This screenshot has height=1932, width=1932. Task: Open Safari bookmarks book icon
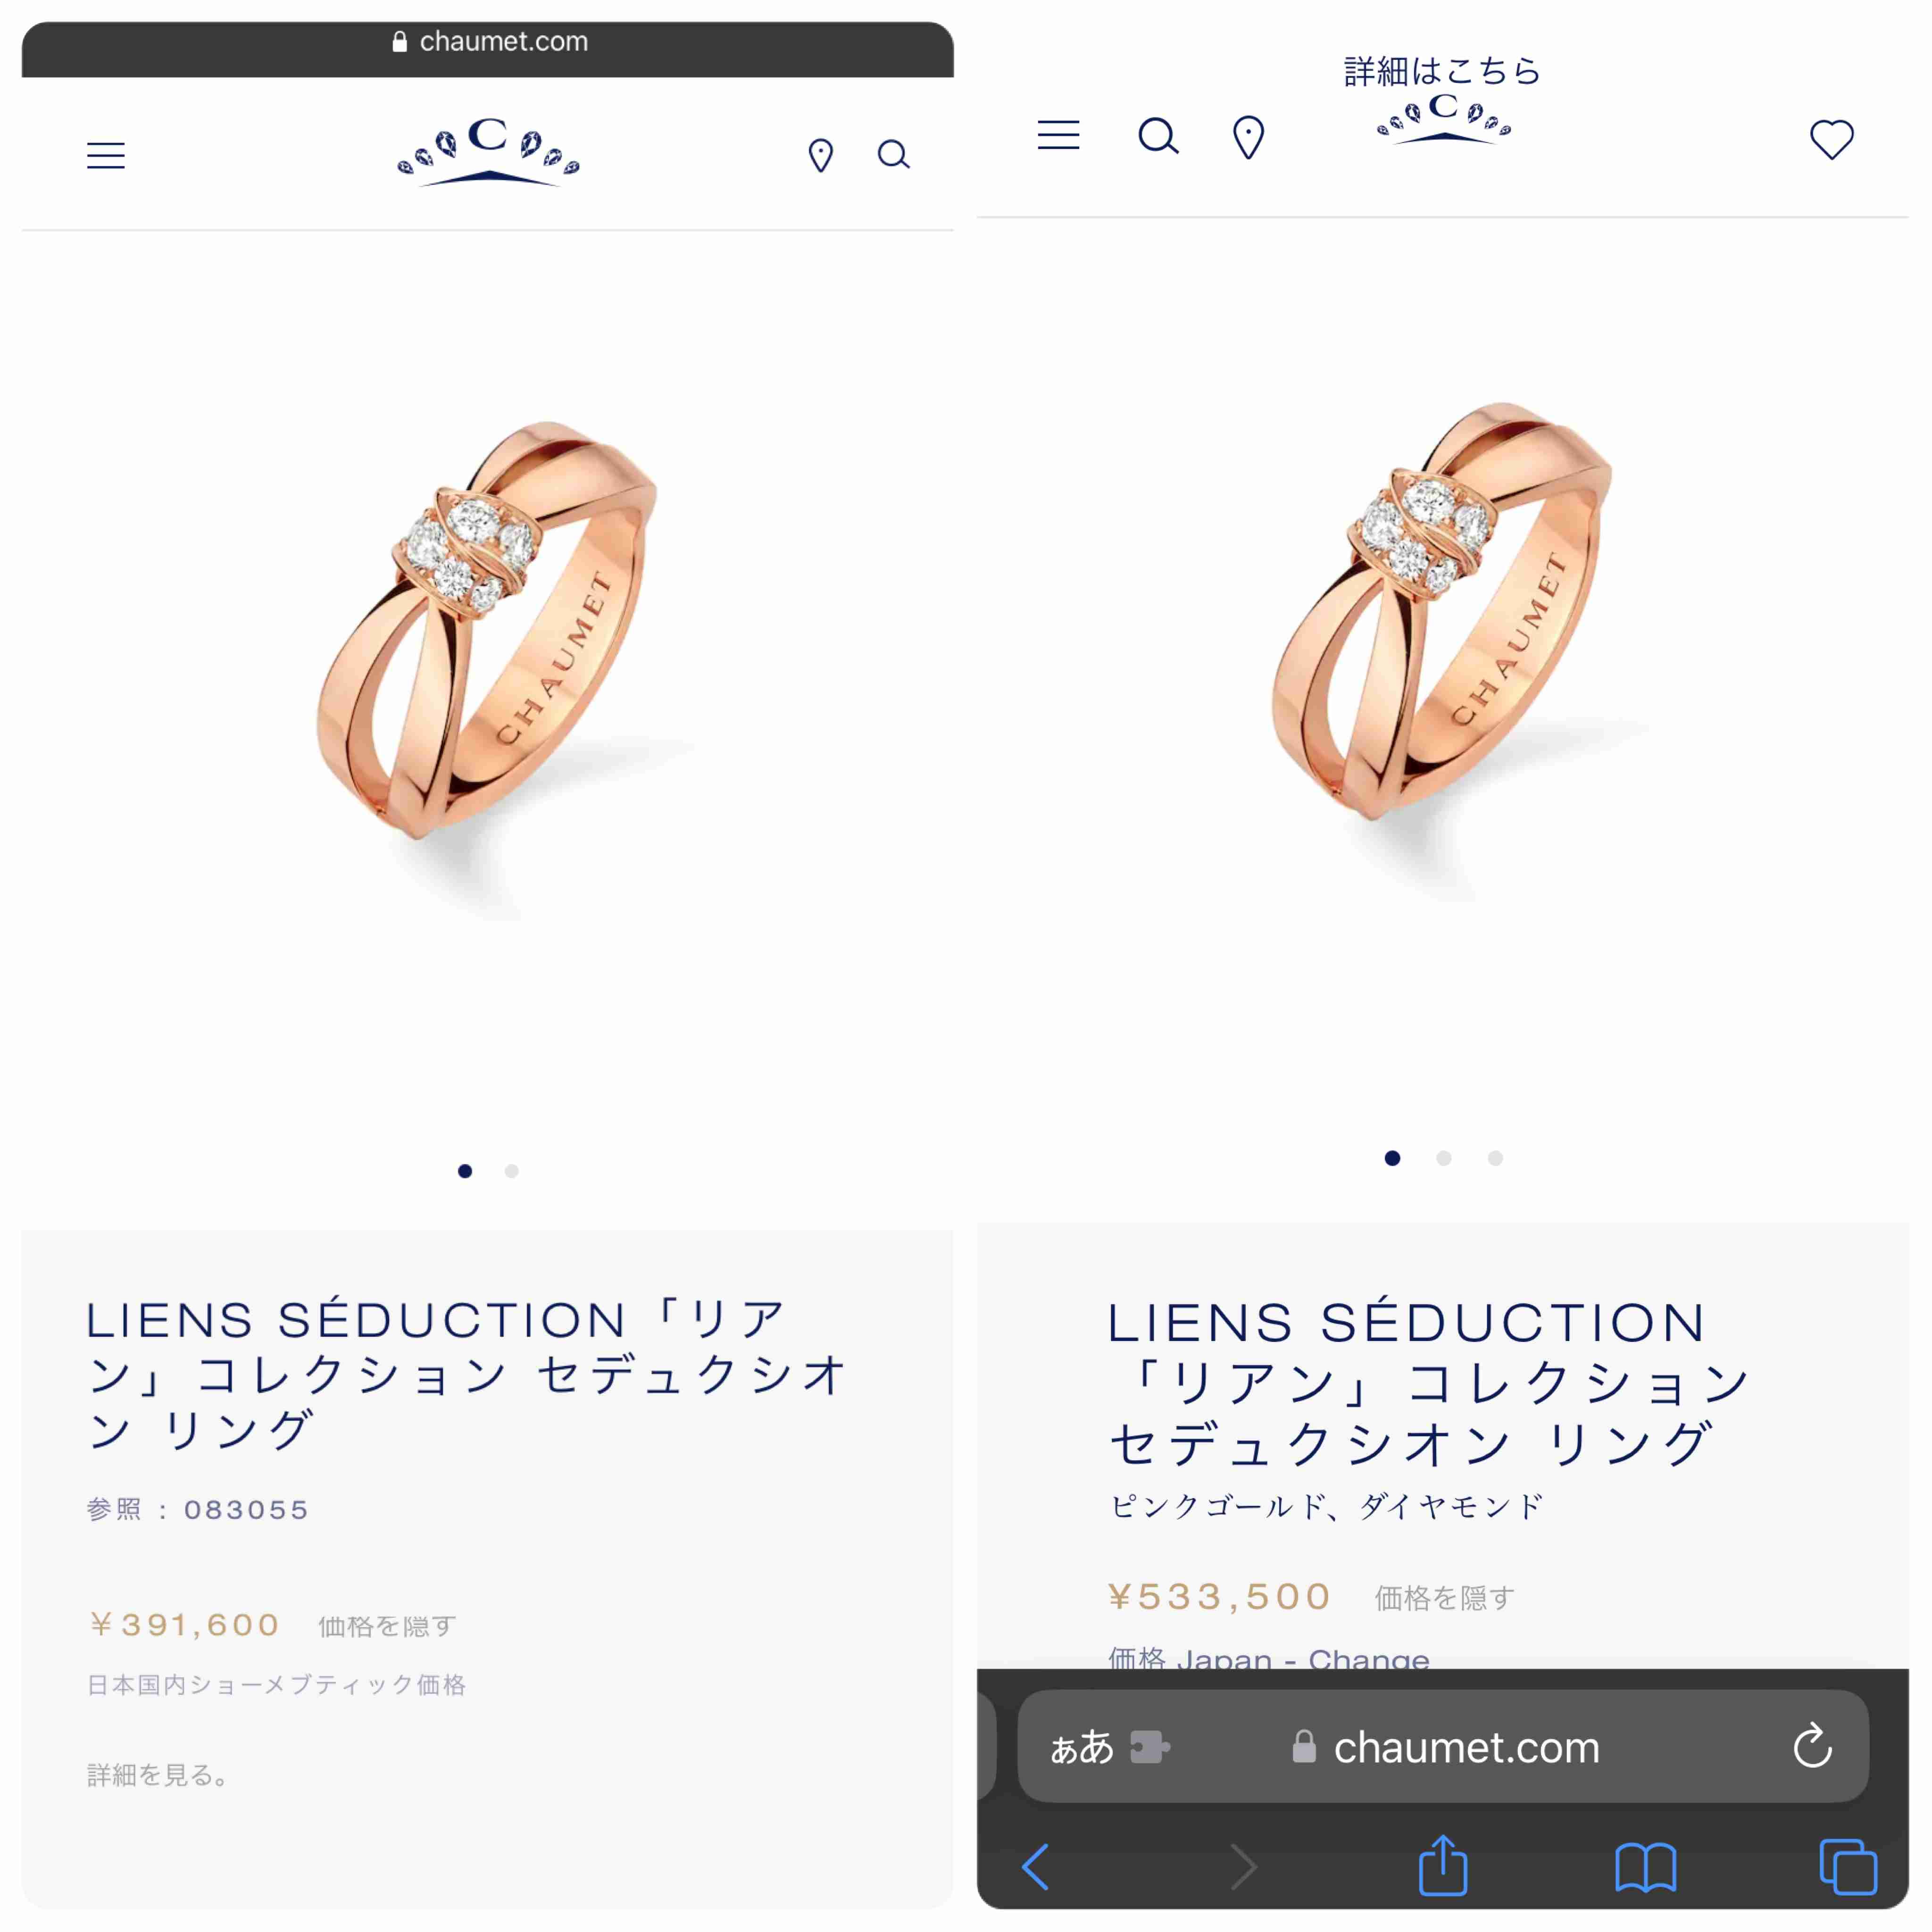pos(1645,1867)
